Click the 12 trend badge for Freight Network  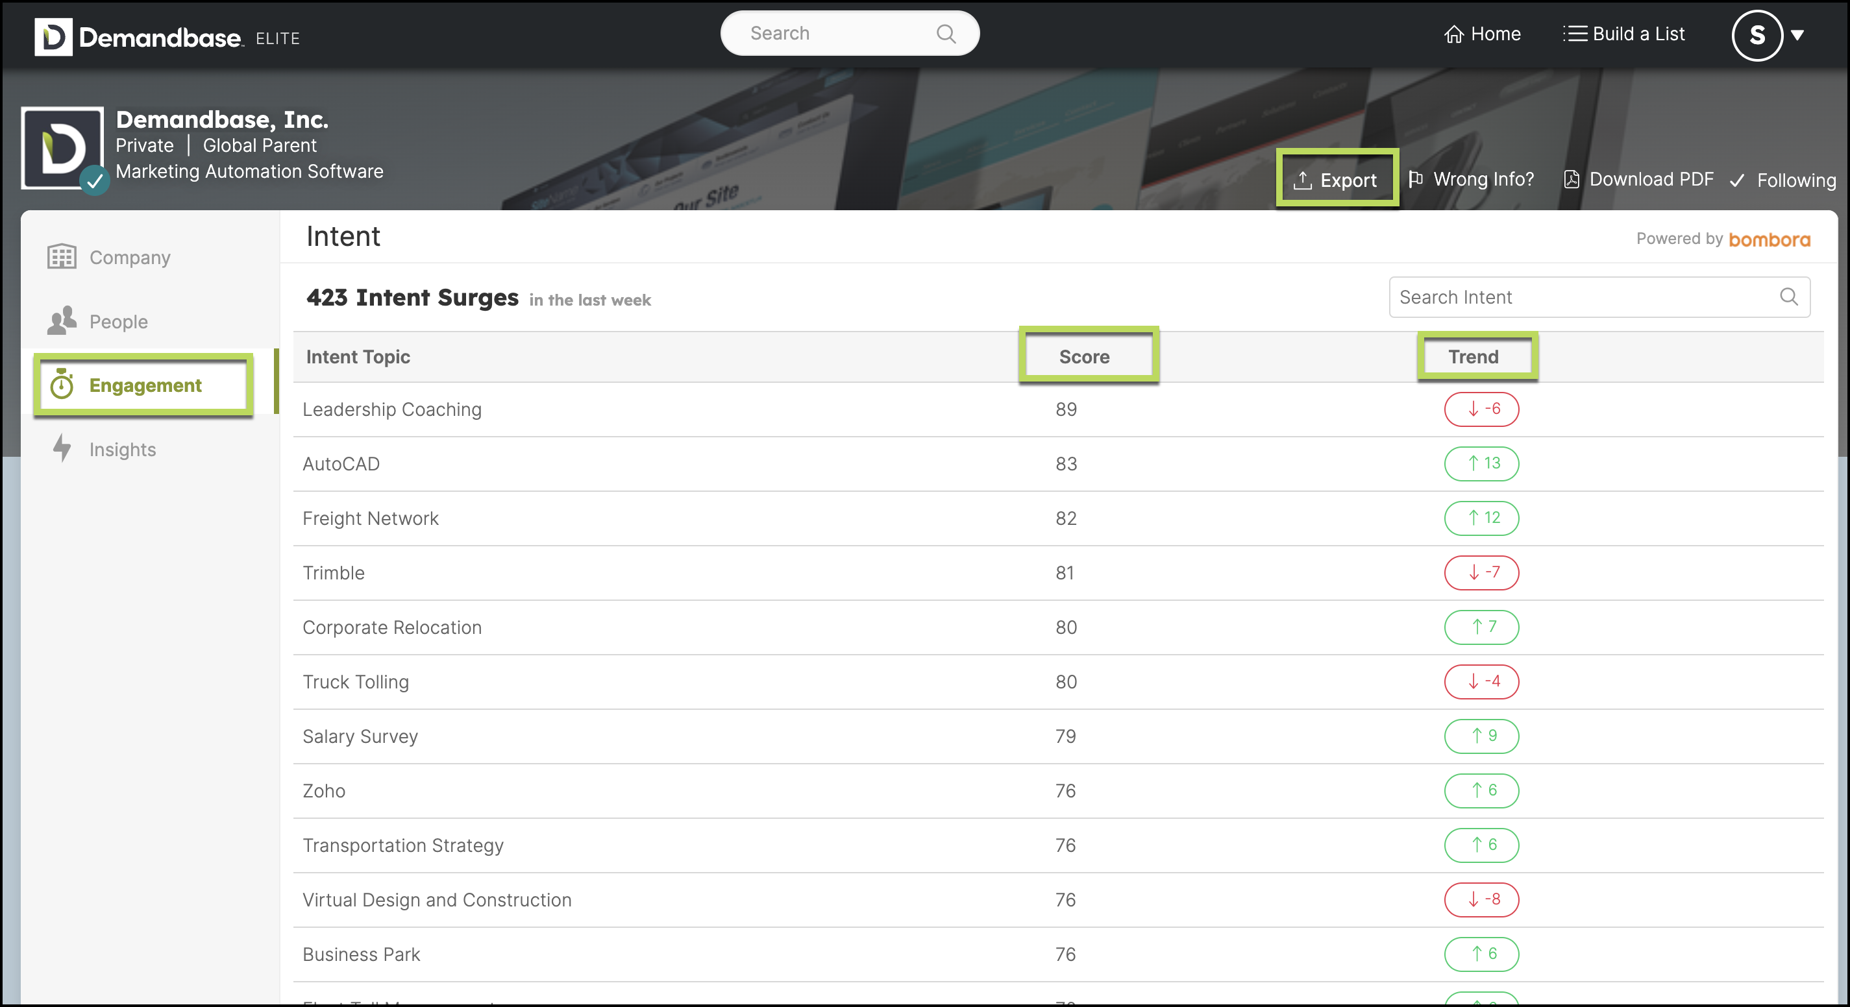coord(1481,518)
